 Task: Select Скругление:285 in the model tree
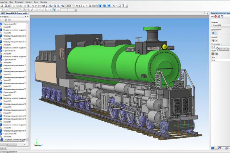[10, 92]
